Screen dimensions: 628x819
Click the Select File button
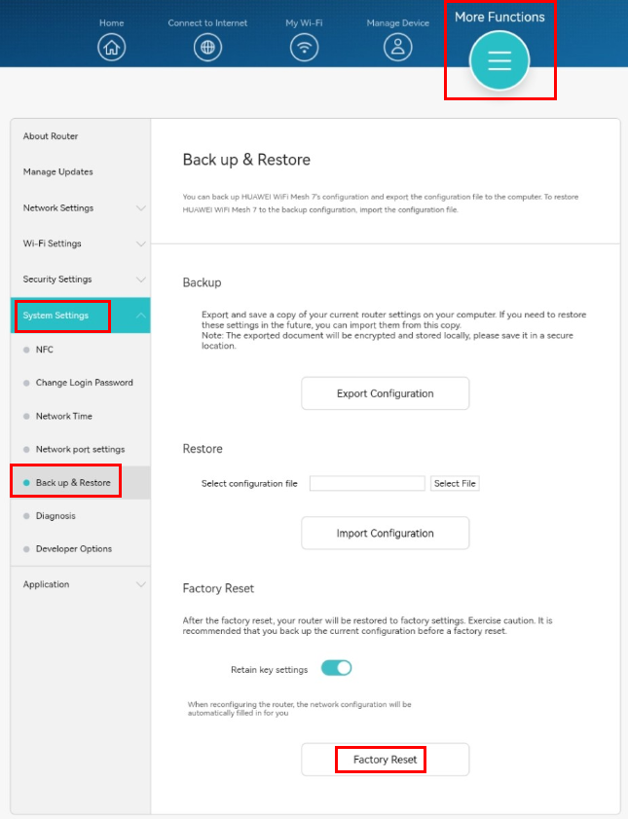(x=455, y=484)
